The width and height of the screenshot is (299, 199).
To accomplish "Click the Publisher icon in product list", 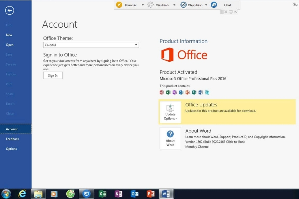I will coord(194,93).
